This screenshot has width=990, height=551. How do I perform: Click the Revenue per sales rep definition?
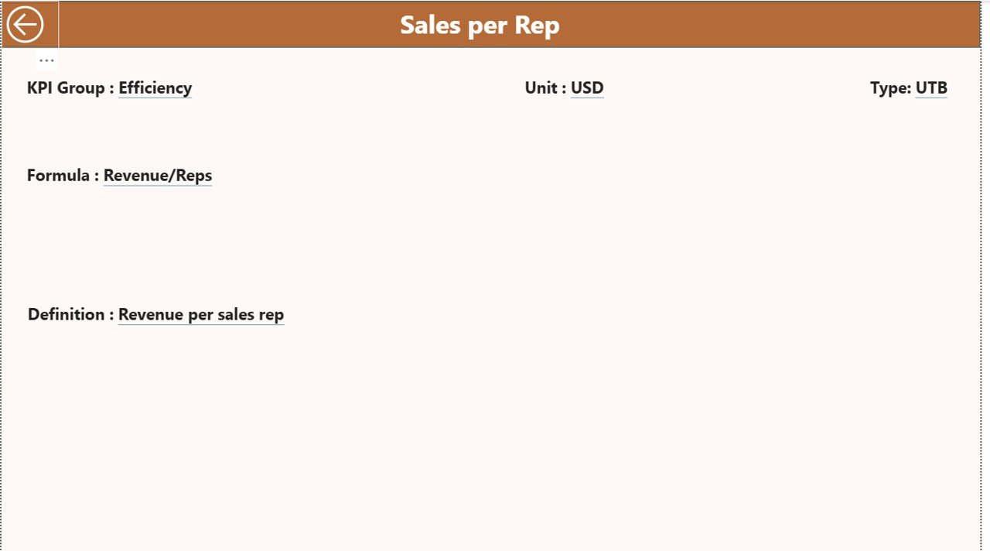coord(200,314)
